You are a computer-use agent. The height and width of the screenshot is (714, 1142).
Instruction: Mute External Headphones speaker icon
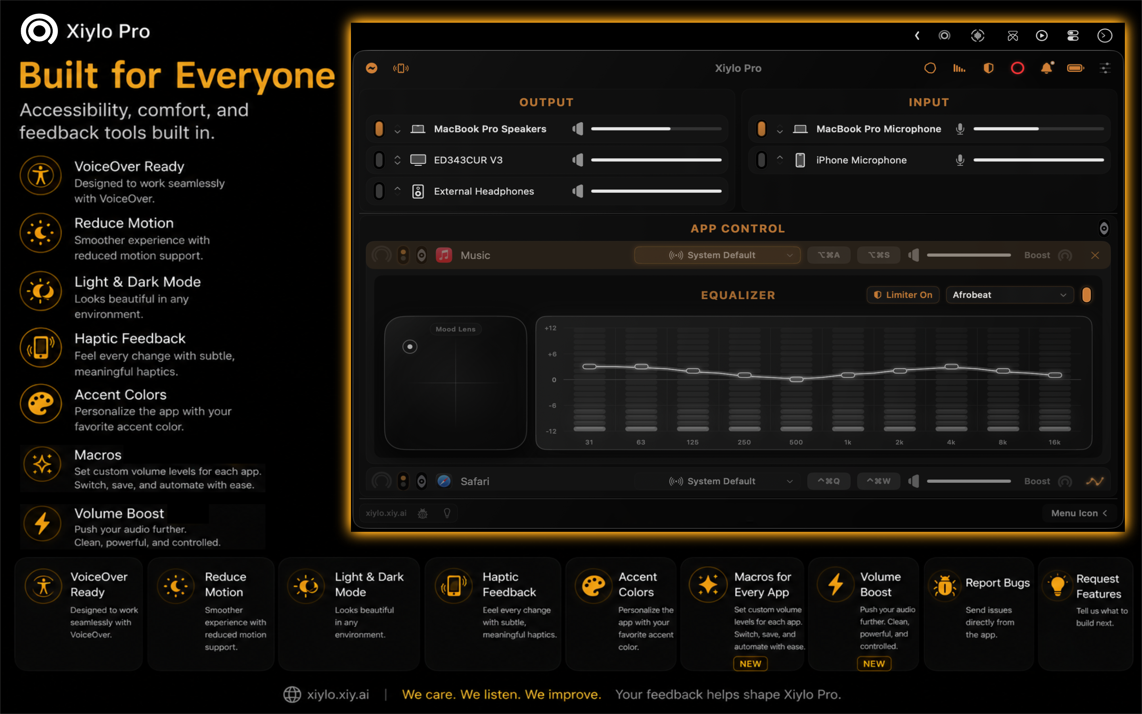[578, 191]
